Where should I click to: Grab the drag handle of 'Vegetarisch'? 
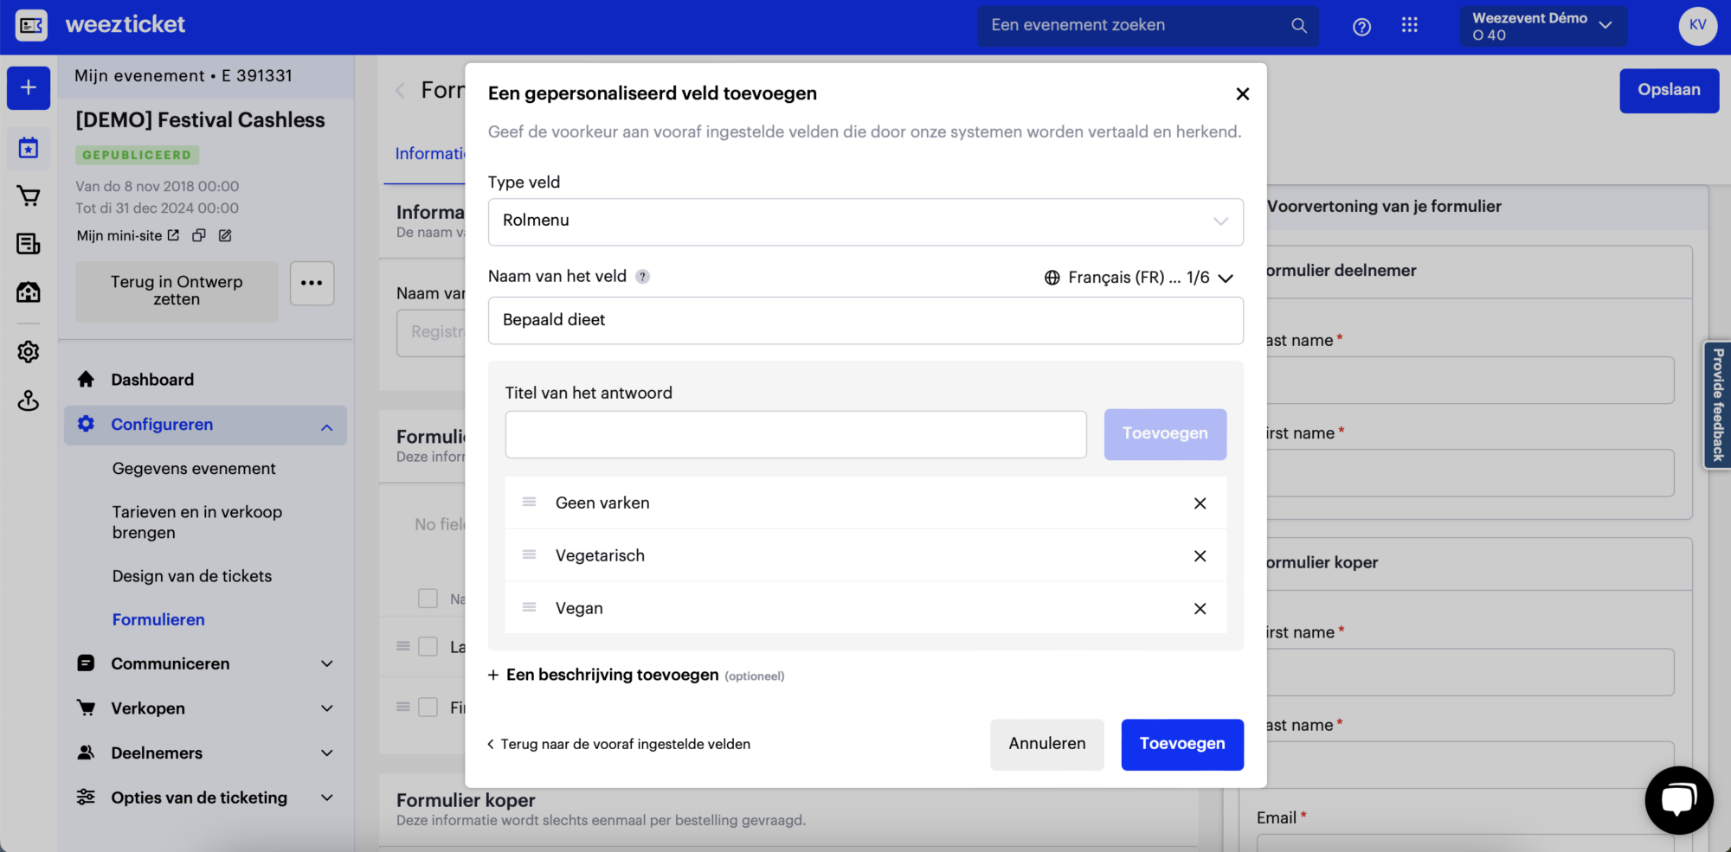[x=529, y=555]
